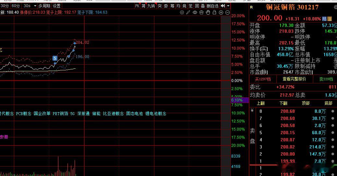Select sell price 200.07 in order book
Viewport: 337px width, 176px height.
(288, 140)
